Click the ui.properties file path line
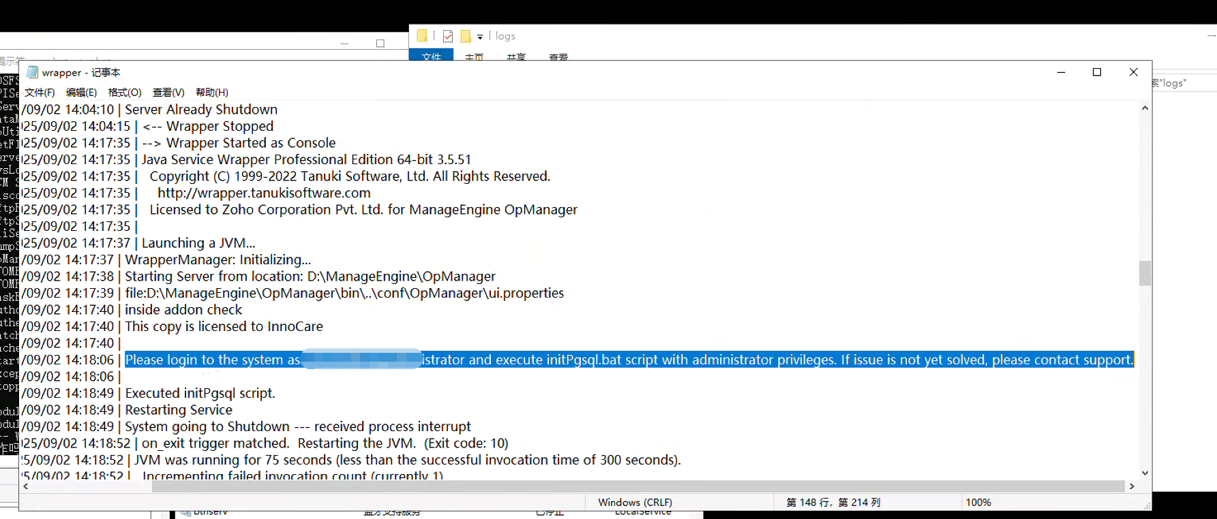1217x519 pixels. click(x=344, y=293)
